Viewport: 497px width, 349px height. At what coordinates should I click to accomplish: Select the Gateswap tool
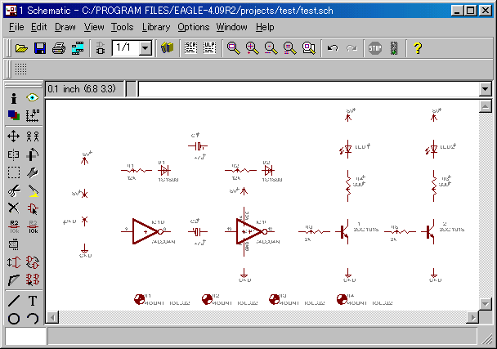33,262
